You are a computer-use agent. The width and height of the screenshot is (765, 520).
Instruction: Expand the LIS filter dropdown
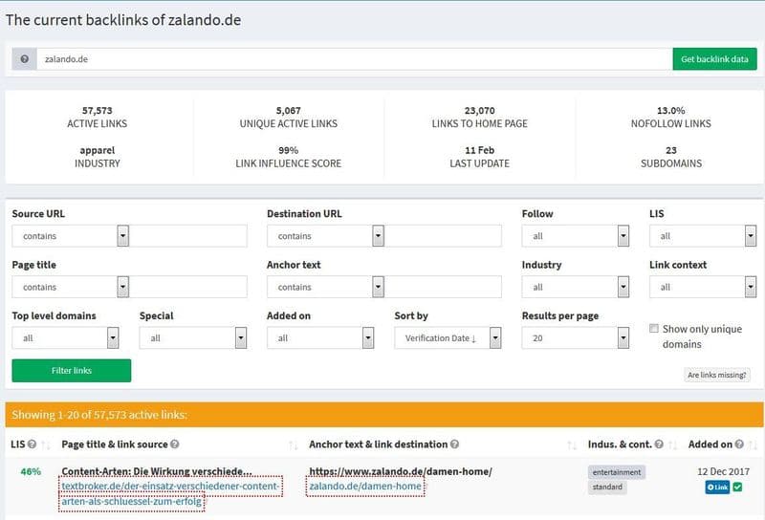703,235
